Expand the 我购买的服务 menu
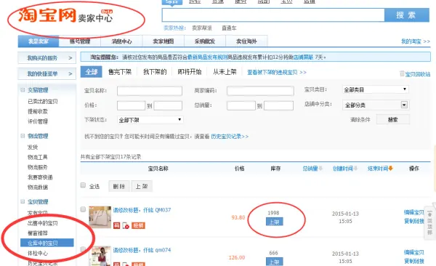 click(47, 58)
